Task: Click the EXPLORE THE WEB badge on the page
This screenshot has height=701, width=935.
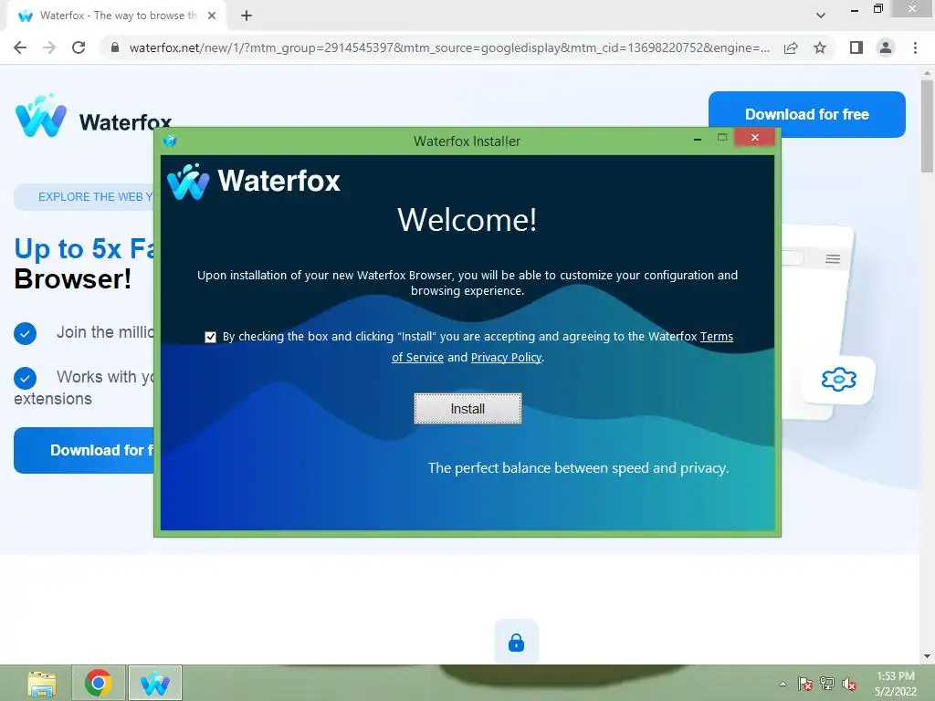Action: click(x=83, y=197)
